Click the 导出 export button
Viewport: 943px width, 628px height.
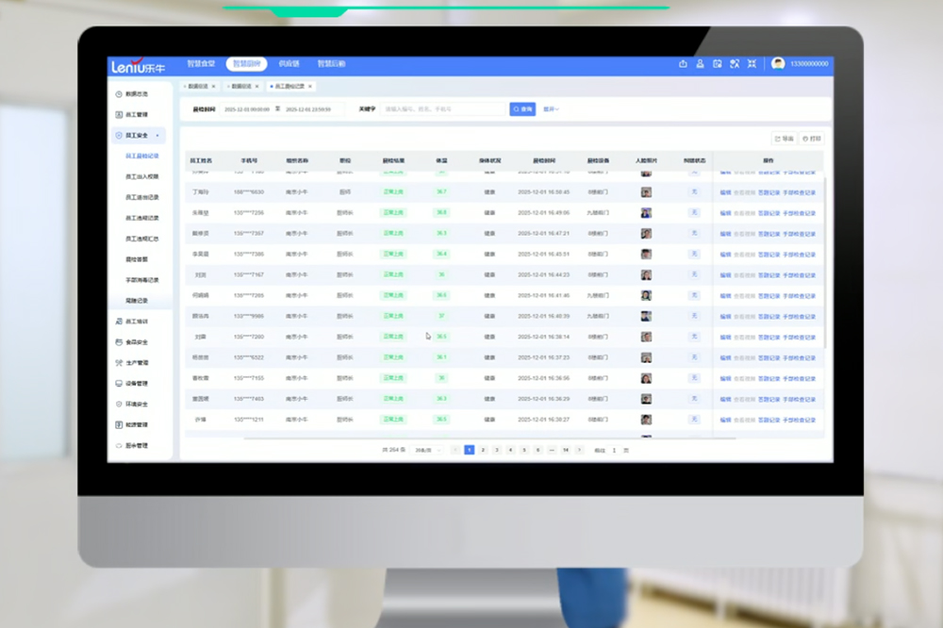(784, 139)
